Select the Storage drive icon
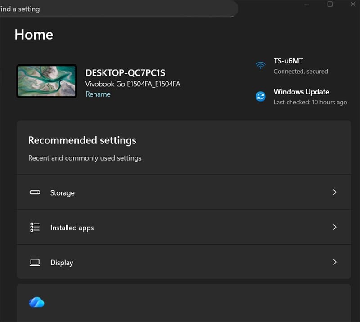 tap(35, 192)
